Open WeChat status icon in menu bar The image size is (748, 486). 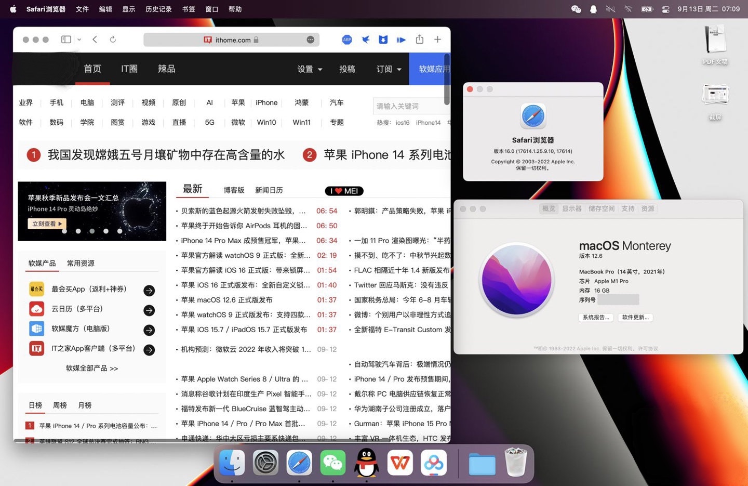576,9
